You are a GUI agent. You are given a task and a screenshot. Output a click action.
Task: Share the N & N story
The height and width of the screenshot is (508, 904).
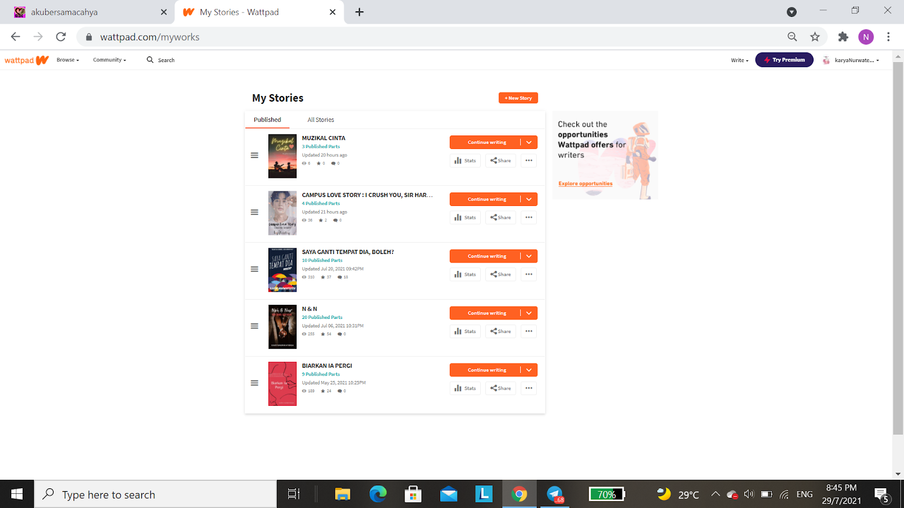501,331
